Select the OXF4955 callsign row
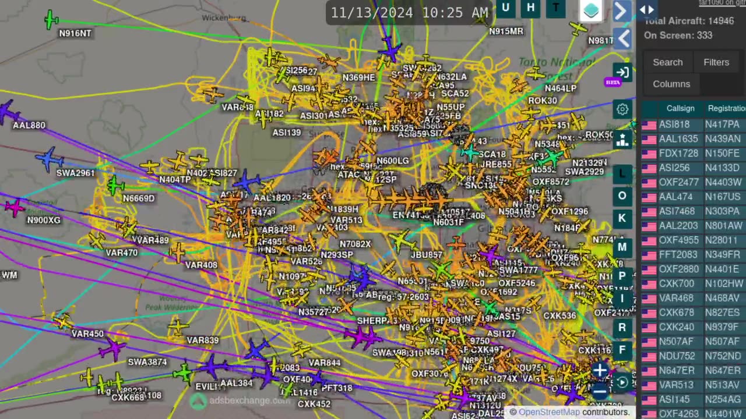The image size is (746, 419). 694,240
